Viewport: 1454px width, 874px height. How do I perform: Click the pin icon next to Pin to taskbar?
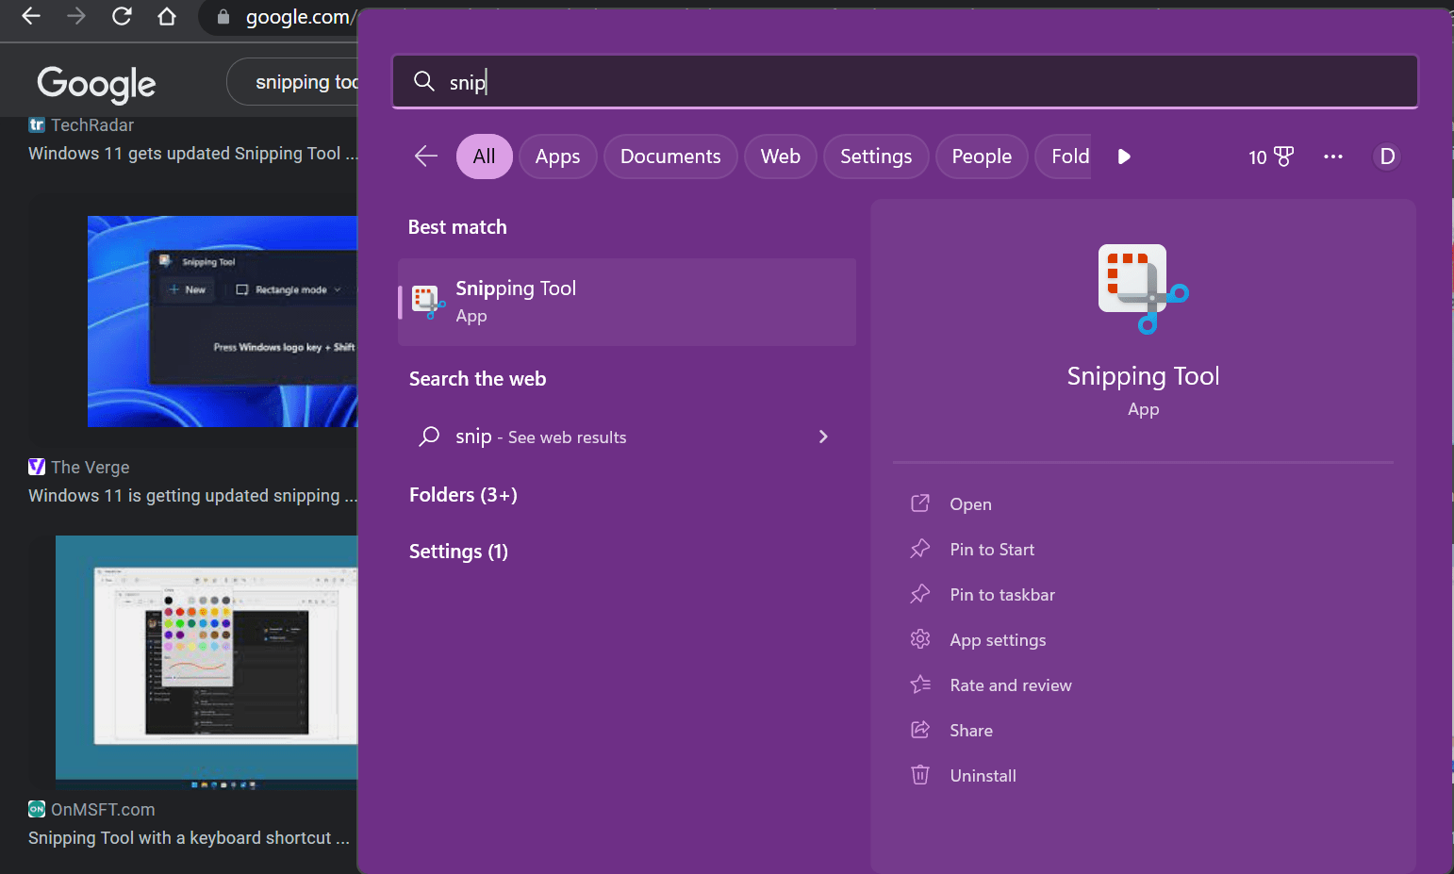(x=920, y=594)
